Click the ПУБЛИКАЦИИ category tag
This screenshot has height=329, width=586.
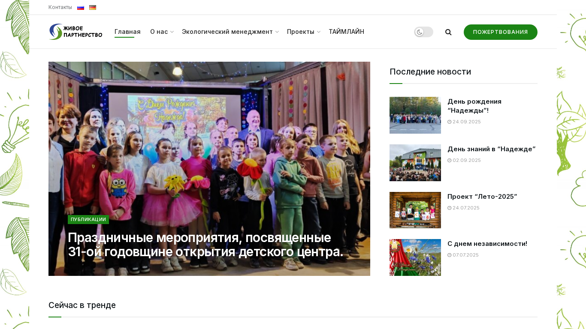[x=88, y=219]
